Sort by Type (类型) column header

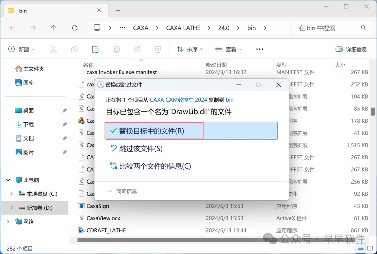point(282,65)
